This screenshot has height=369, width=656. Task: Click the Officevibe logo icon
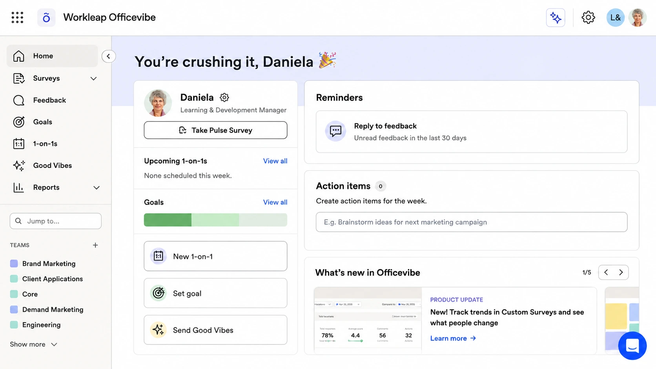[46, 18]
